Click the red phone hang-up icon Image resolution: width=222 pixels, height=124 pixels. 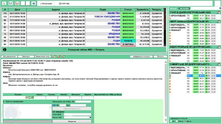[17, 3]
